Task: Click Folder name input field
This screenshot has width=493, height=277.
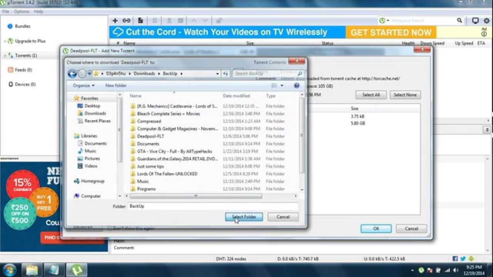Action: (213, 206)
